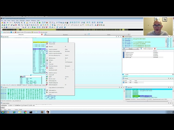Close the Module advapi32.dll tab

coord(155,49)
